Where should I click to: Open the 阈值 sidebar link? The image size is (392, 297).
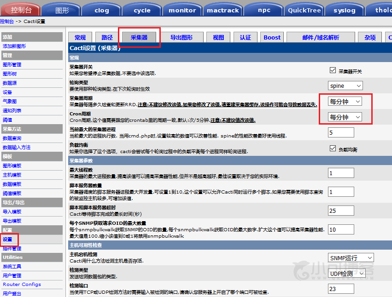[x=7, y=120]
